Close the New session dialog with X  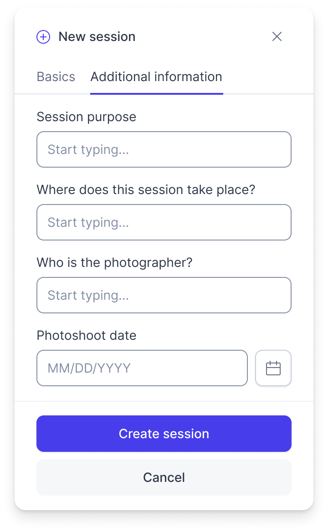(x=277, y=36)
